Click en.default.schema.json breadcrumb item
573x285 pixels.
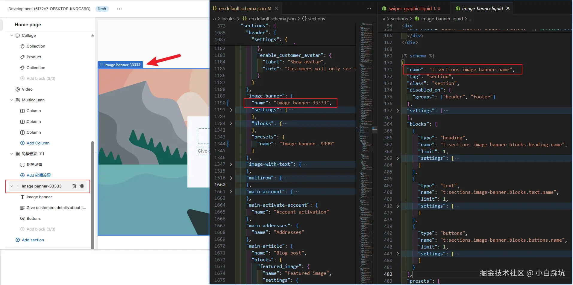pyautogui.click(x=272, y=19)
